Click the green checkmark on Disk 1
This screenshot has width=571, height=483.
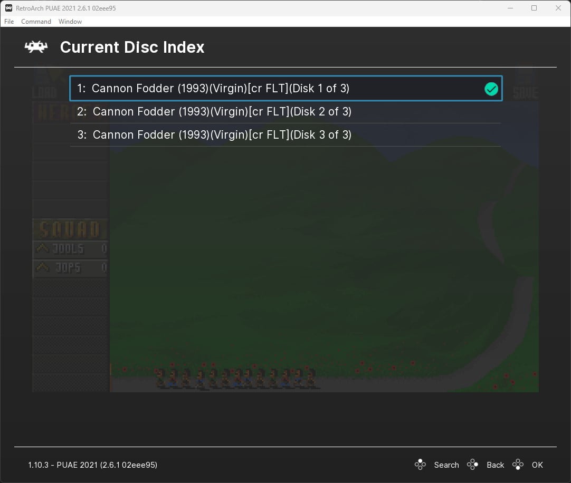pos(491,89)
